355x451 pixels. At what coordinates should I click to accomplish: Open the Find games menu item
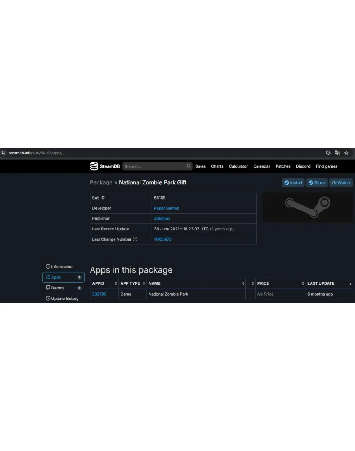pos(327,166)
